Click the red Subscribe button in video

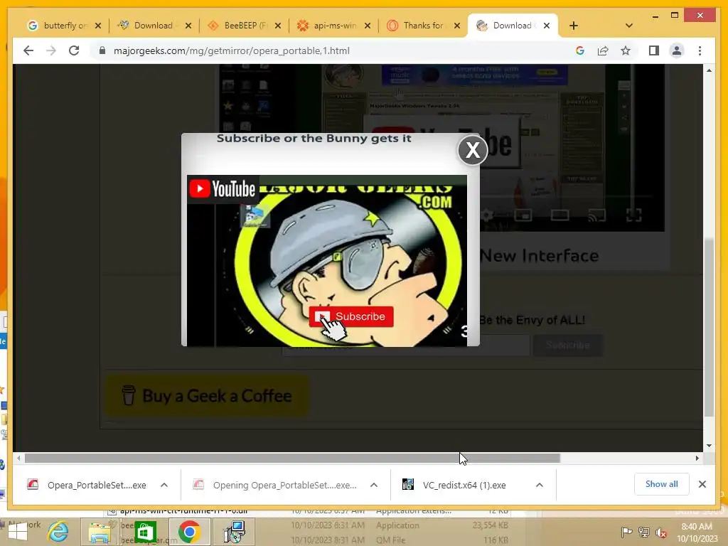[x=351, y=316]
